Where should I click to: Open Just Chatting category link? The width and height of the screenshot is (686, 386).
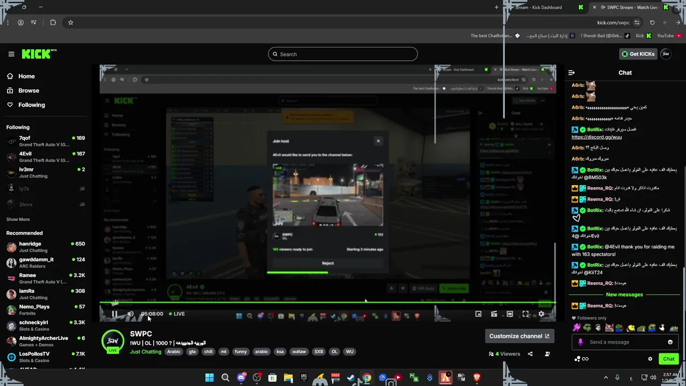coord(145,352)
